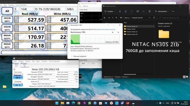Open File menu in AIDA64 Disk Benchmark

(x=80, y=6)
